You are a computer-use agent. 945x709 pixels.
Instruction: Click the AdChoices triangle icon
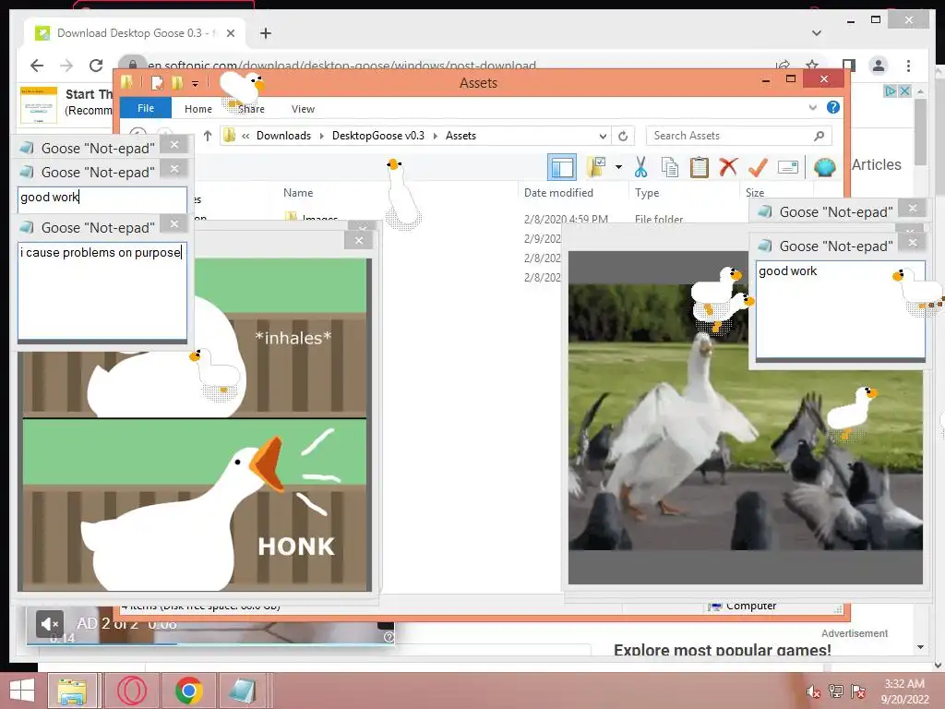point(891,91)
